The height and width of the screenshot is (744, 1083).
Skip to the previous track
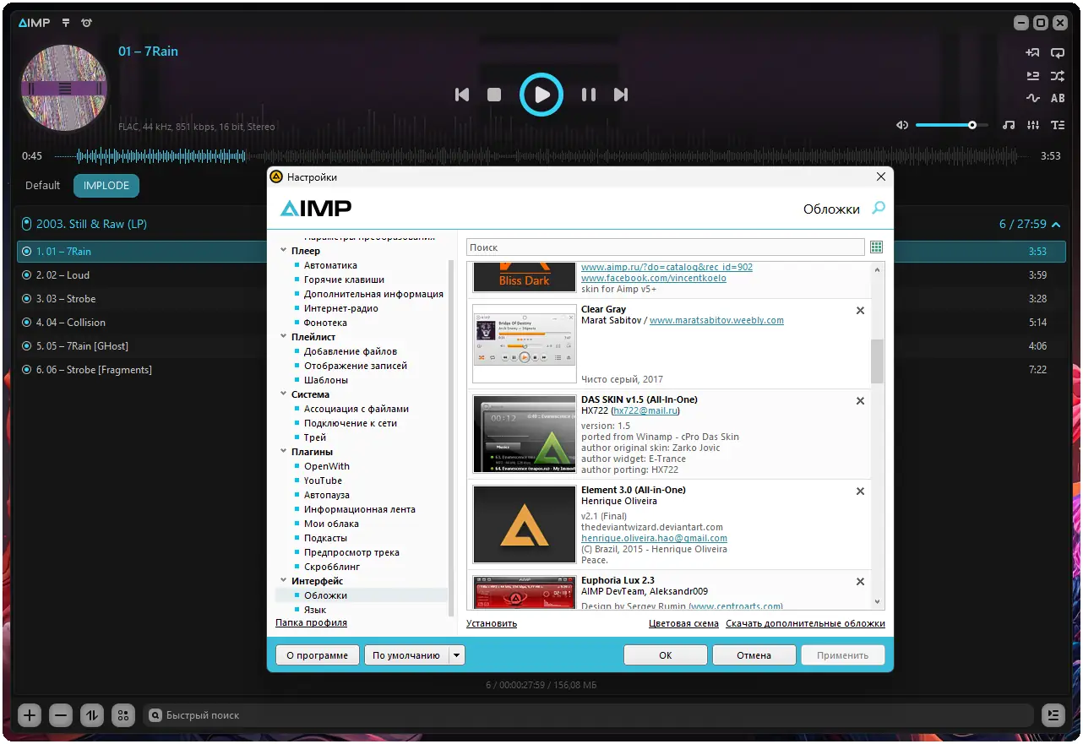(461, 95)
